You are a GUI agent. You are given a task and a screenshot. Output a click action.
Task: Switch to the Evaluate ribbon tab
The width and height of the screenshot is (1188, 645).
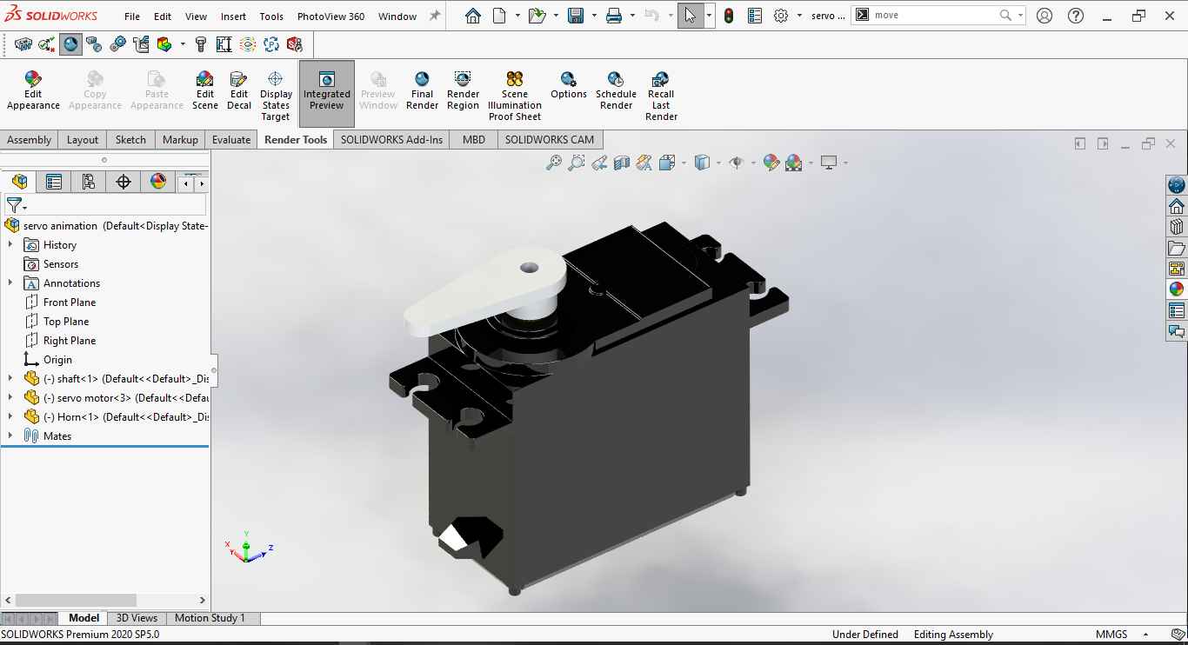click(231, 140)
